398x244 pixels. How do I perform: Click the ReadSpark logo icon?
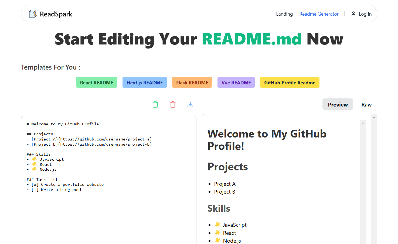33,14
